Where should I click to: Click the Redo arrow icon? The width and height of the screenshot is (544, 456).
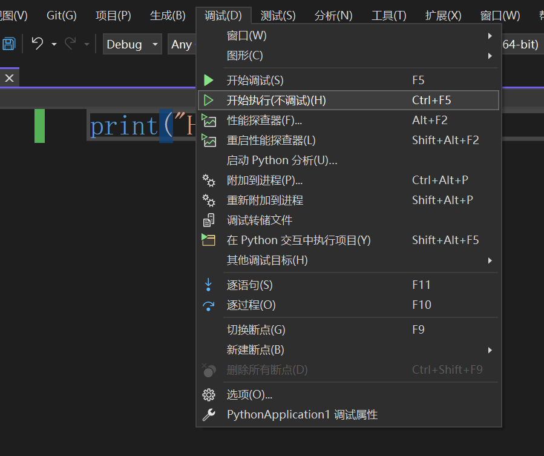[x=71, y=44]
